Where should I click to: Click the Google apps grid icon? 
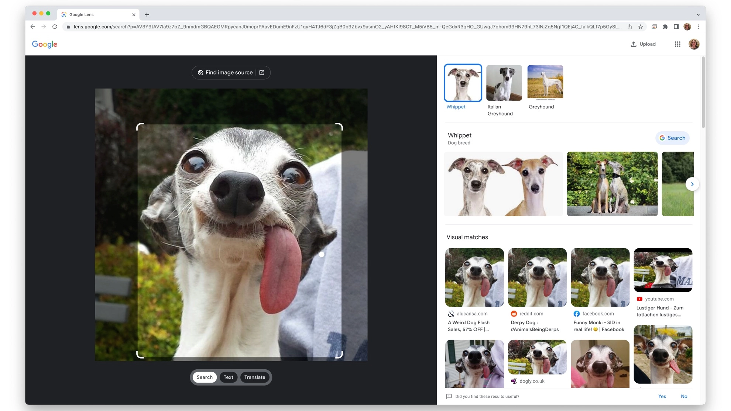[x=677, y=44]
